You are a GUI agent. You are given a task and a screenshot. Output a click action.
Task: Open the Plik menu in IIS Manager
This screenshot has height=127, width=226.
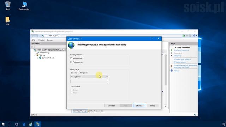[34, 40]
